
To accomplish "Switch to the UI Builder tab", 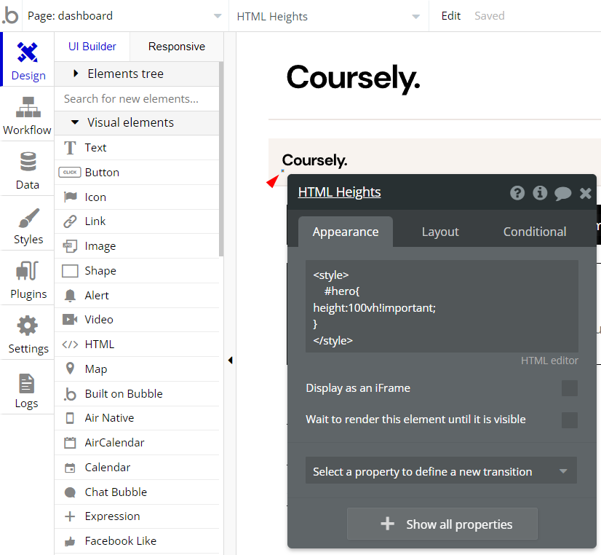I will pyautogui.click(x=92, y=47).
